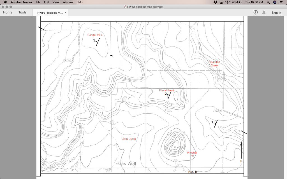The height and width of the screenshot is (179, 287).
Task: Open the Window menu
Action: pyautogui.click(x=67, y=2)
